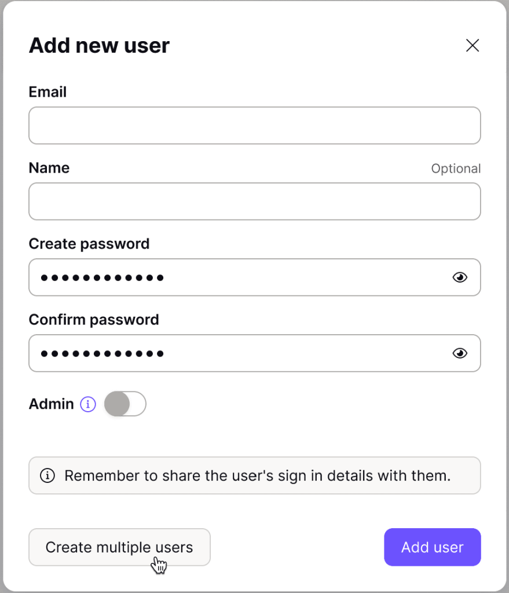Click Add user to submit the form
This screenshot has width=509, height=593.
pyautogui.click(x=432, y=547)
